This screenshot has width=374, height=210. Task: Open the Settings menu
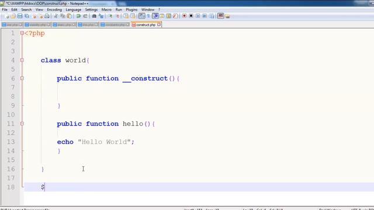pos(91,9)
